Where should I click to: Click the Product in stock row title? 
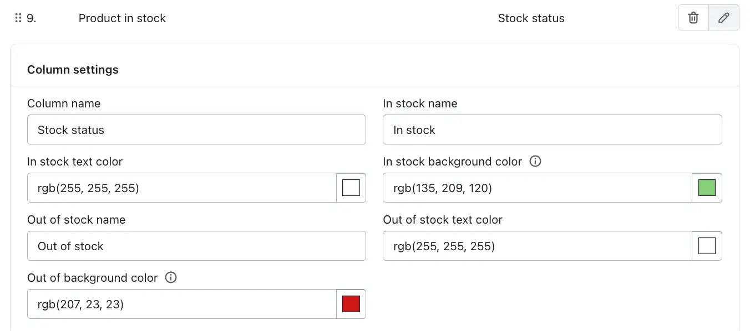tap(122, 18)
